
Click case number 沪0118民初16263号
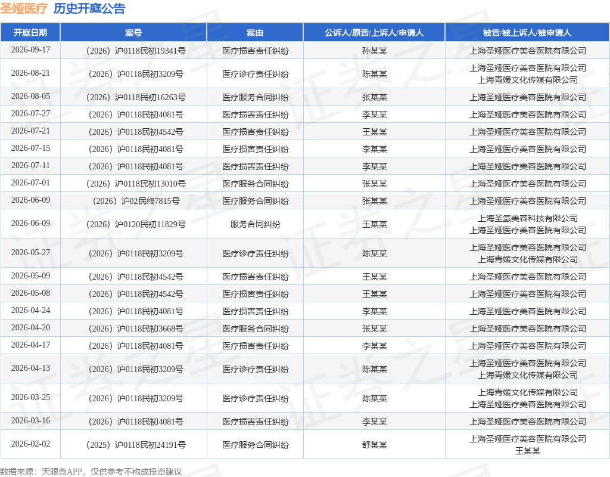(x=136, y=97)
